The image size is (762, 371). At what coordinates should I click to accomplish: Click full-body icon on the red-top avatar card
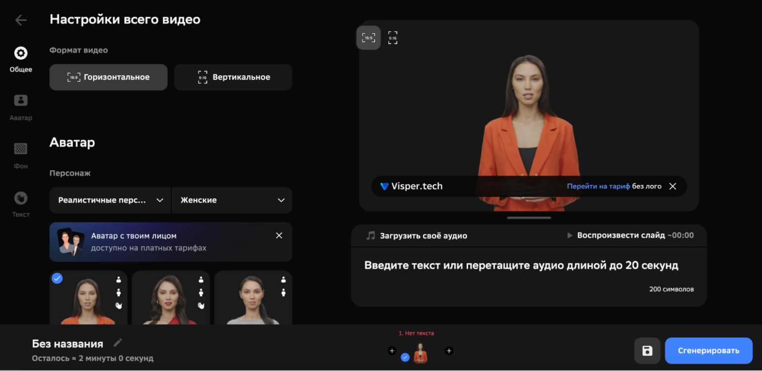click(201, 292)
